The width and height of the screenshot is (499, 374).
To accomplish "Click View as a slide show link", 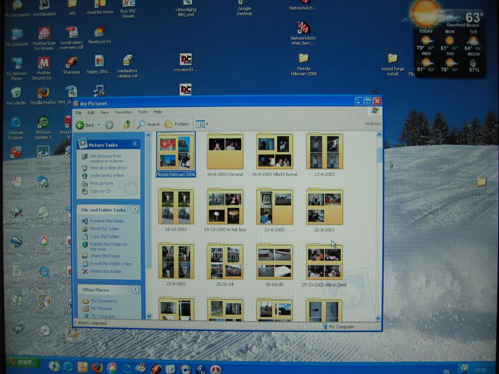I will click(108, 168).
